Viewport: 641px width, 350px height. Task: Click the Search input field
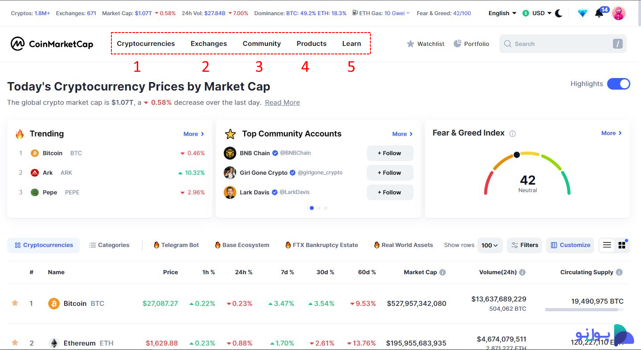(563, 44)
